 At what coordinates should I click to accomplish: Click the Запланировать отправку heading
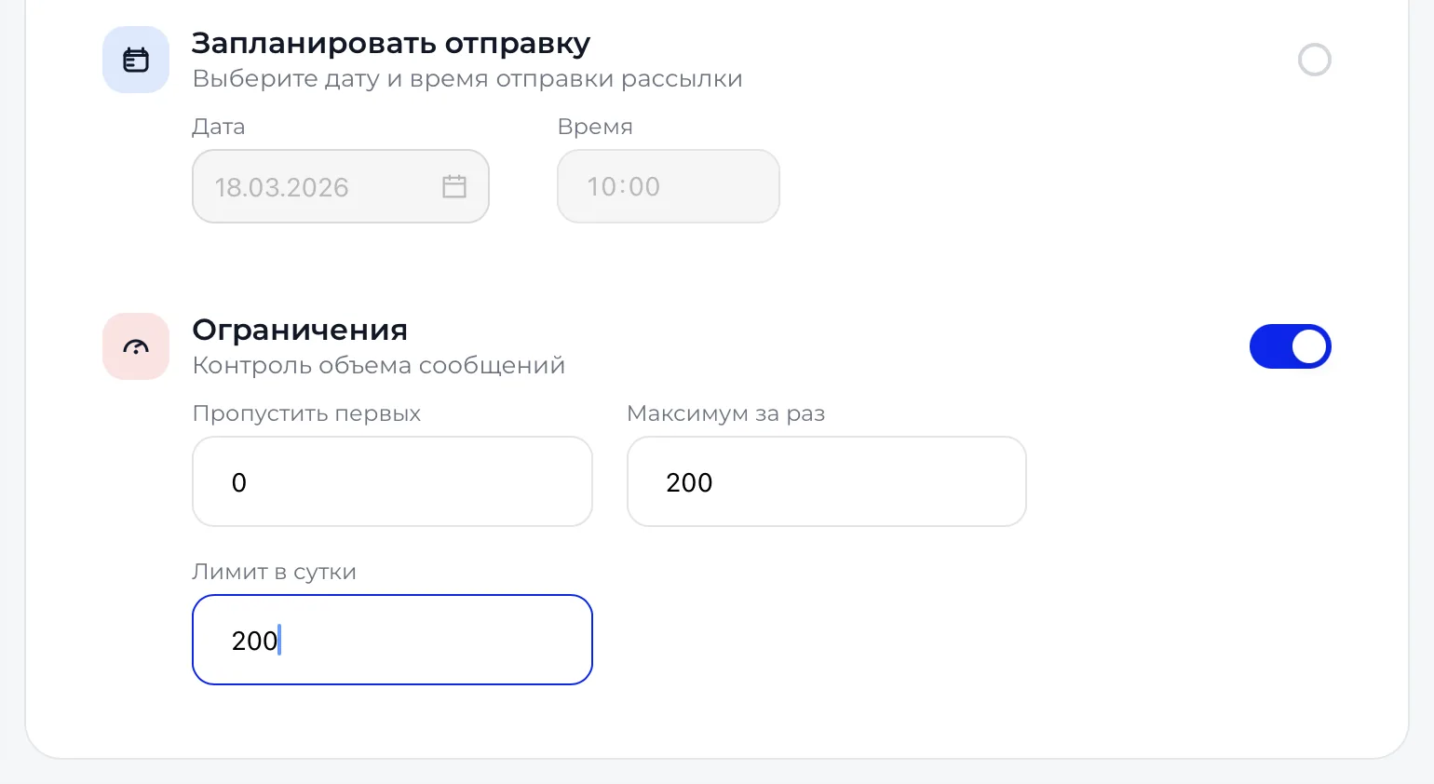coord(391,44)
